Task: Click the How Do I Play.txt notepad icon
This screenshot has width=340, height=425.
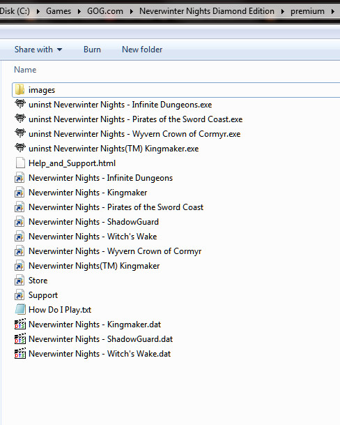Action: click(20, 309)
